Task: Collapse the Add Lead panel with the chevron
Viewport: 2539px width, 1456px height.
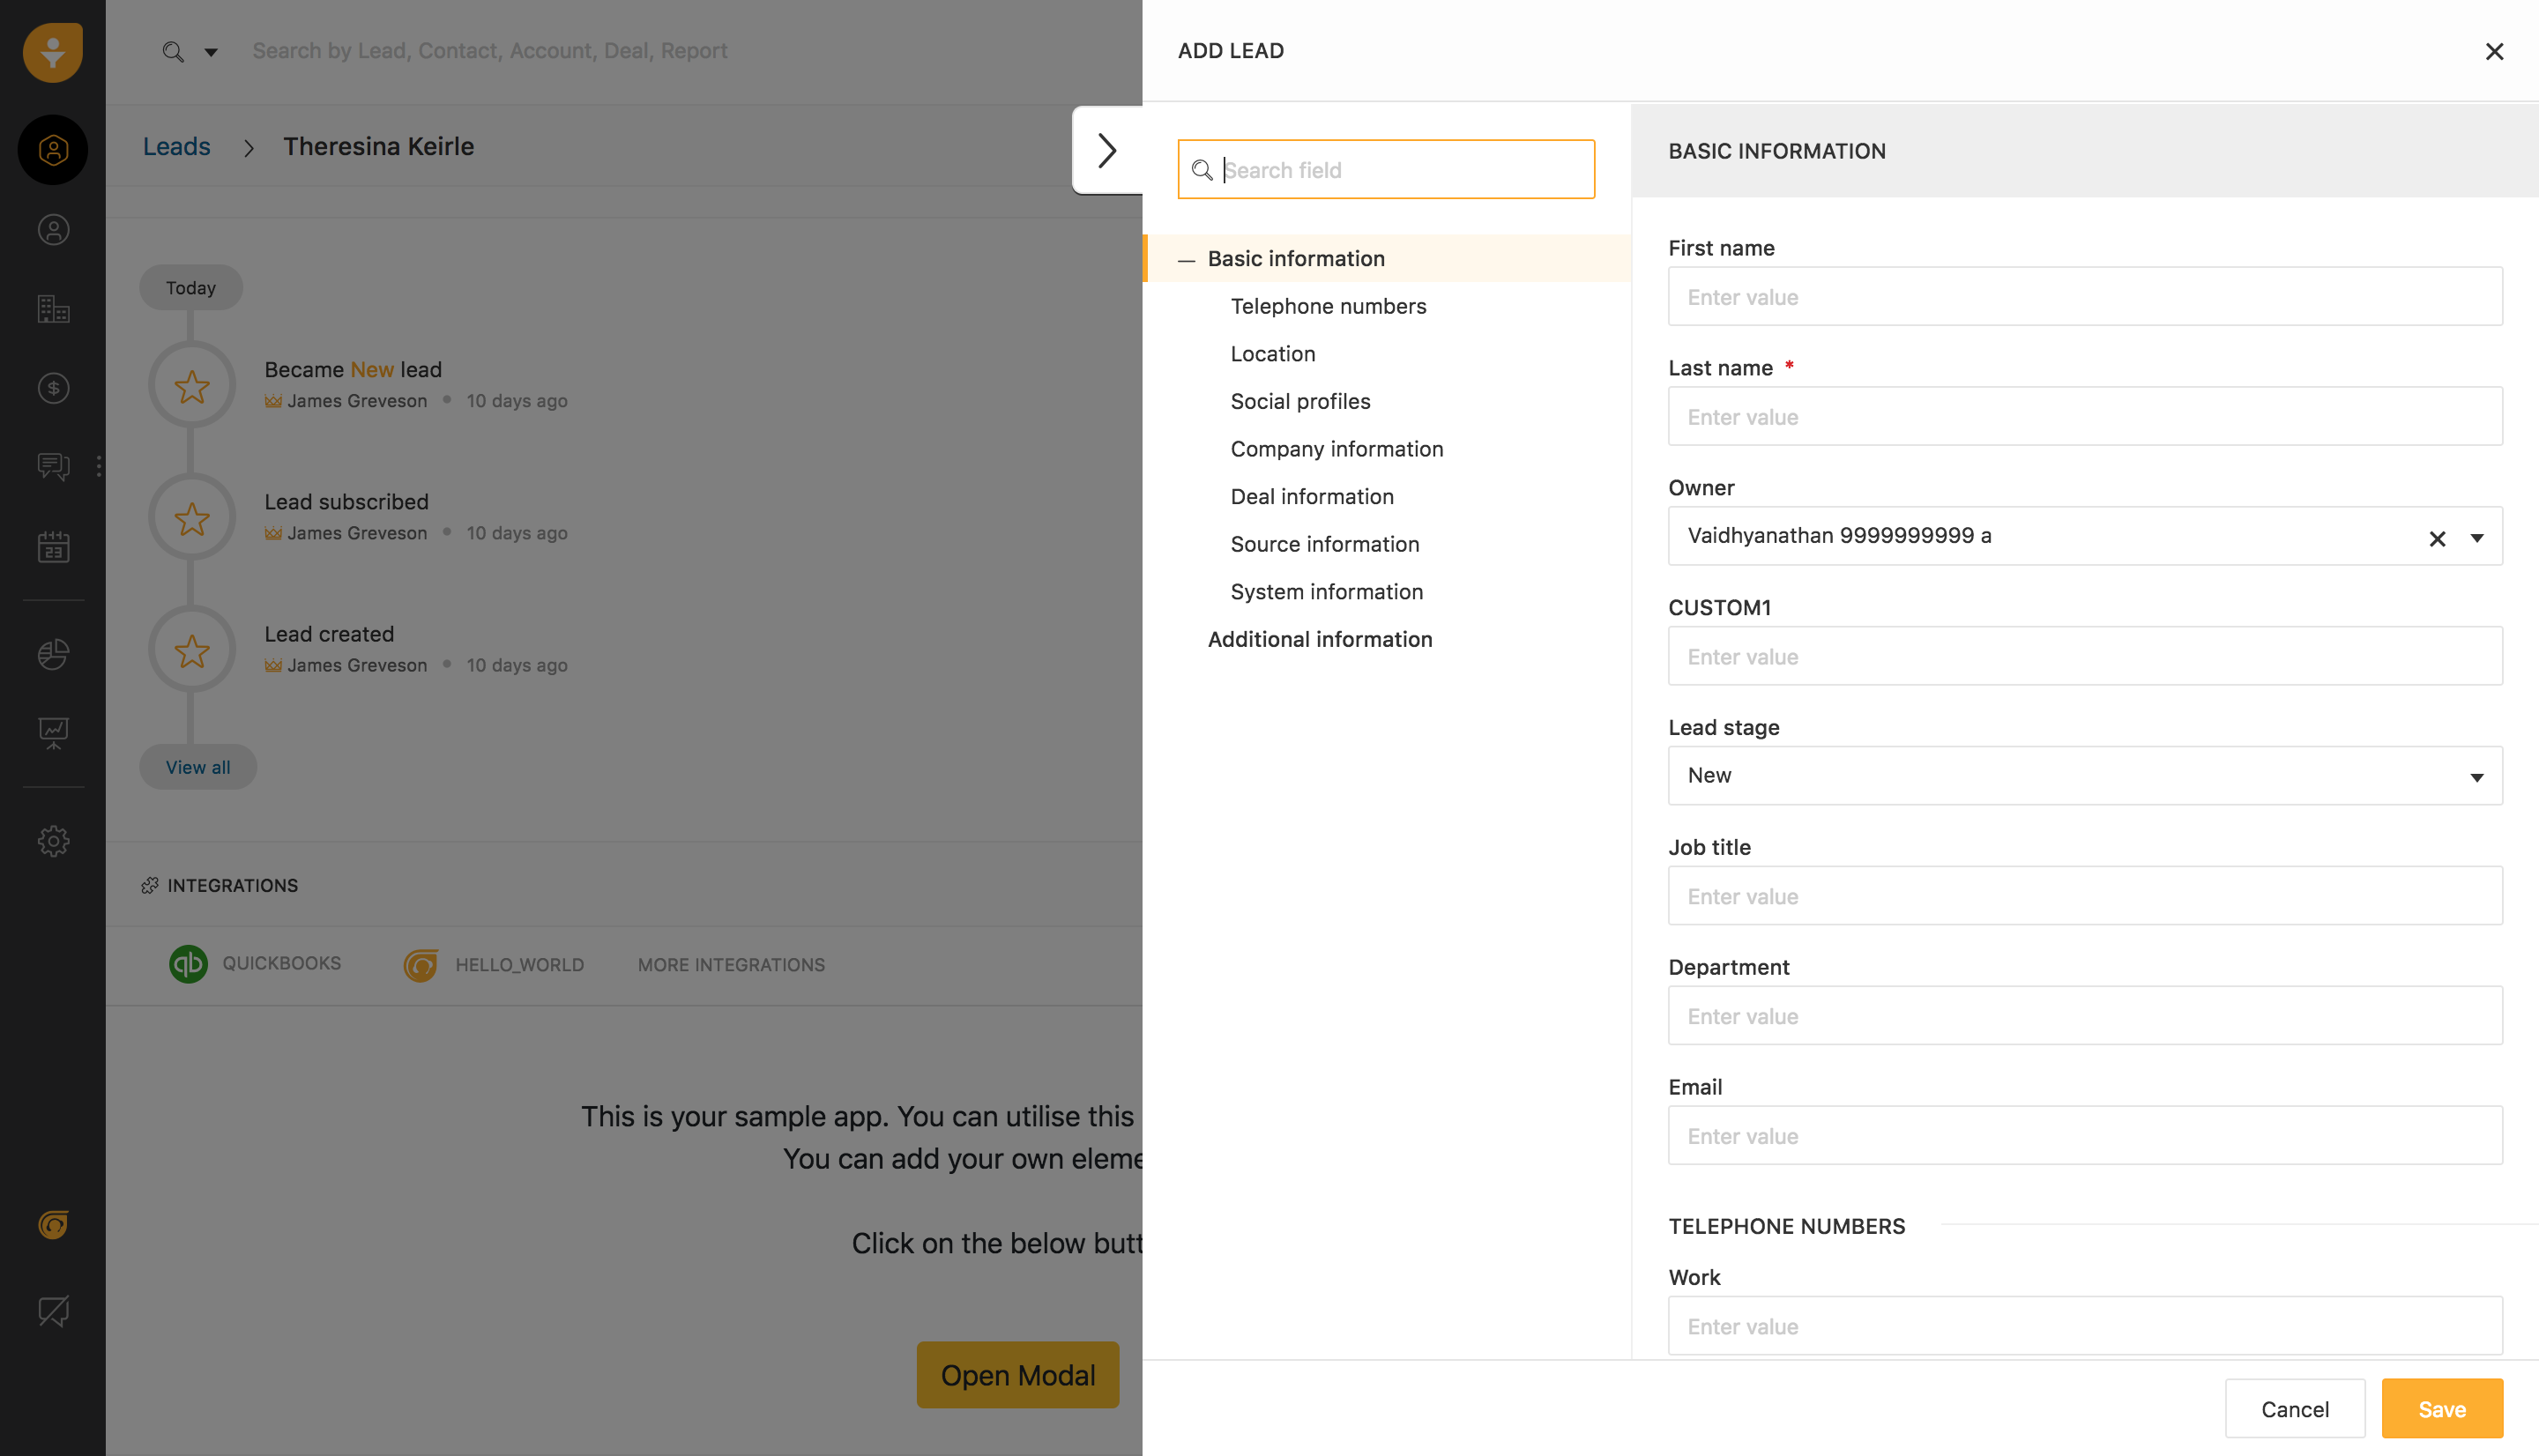Action: click(1107, 150)
